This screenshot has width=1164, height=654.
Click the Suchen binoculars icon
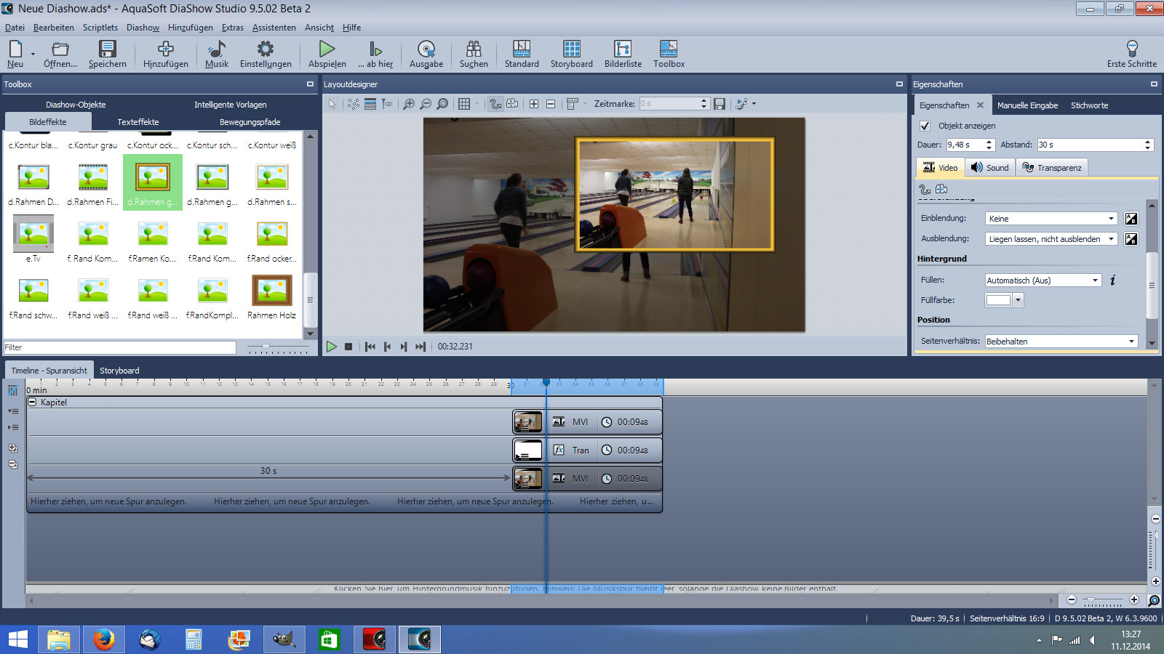click(474, 49)
